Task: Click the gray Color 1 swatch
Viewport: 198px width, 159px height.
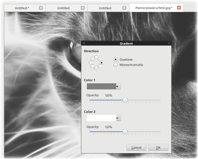Action: coord(101,86)
